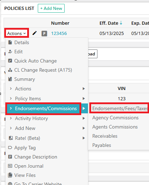Click the pencil edit icon next to policy
Screen dimensions: 149x185
pyautogui.click(x=35, y=33)
